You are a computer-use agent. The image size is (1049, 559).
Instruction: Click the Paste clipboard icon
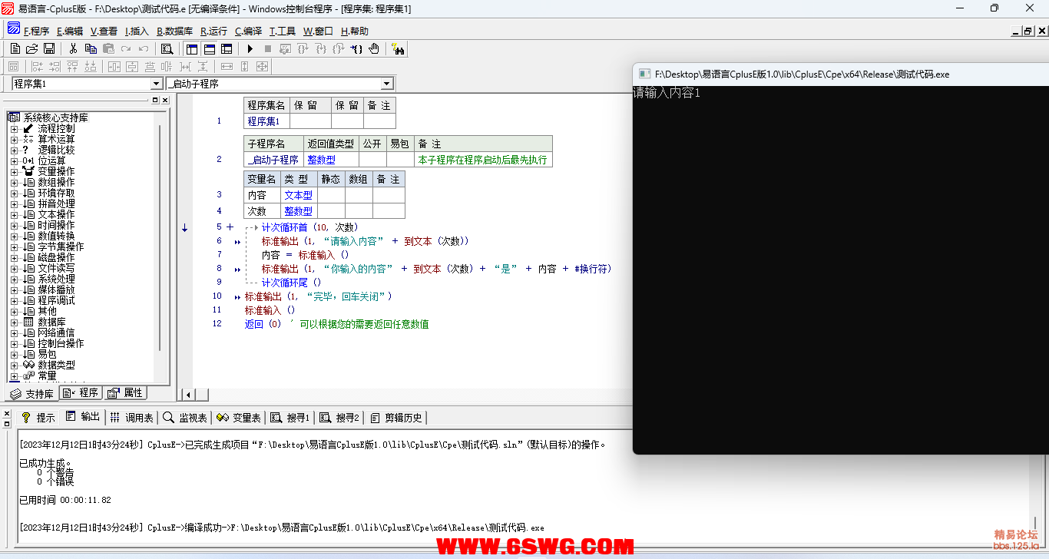pyautogui.click(x=108, y=48)
